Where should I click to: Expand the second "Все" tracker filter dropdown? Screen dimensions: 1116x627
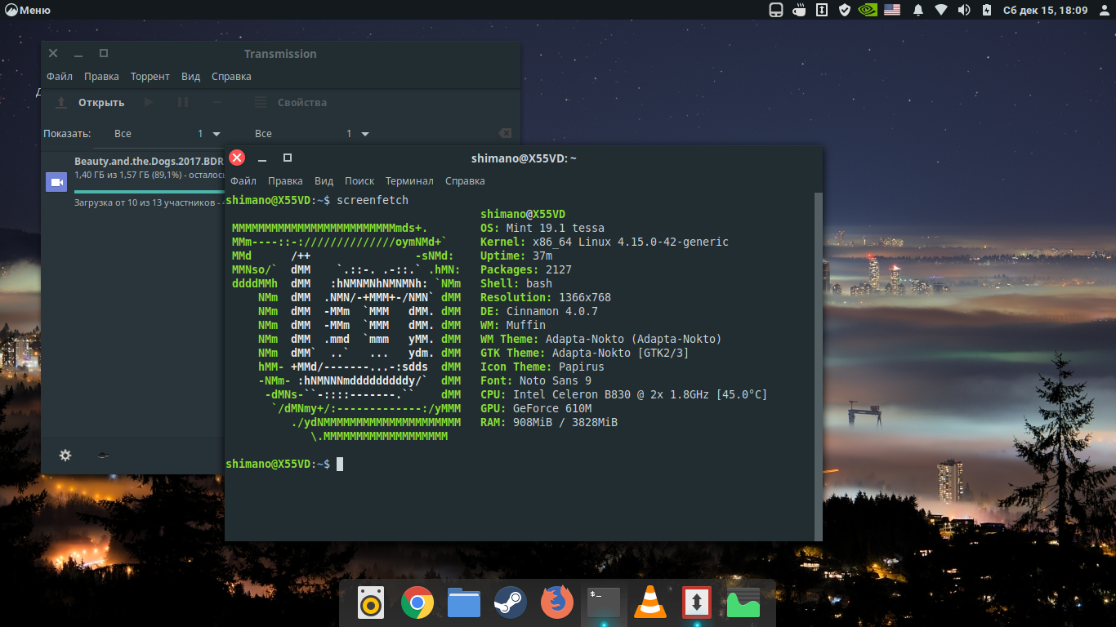pos(312,134)
